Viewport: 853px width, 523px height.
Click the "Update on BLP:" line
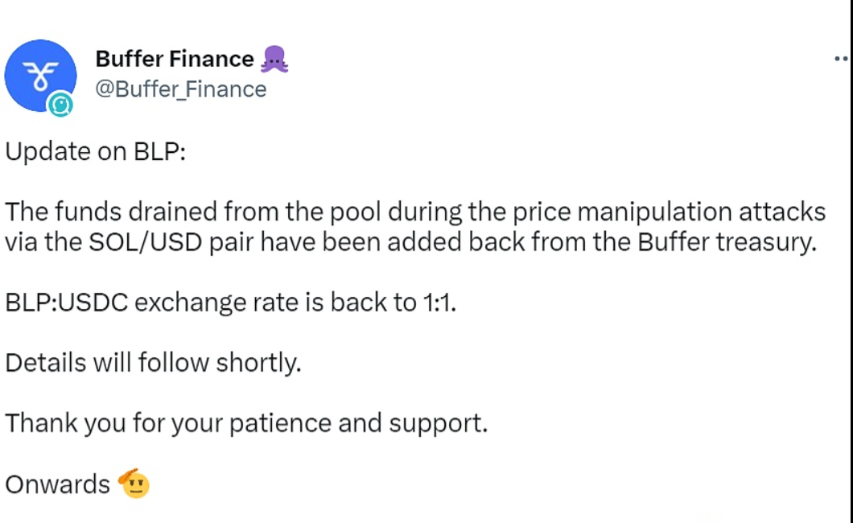(96, 152)
